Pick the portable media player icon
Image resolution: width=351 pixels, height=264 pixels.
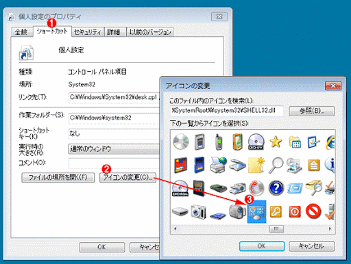[199, 142]
